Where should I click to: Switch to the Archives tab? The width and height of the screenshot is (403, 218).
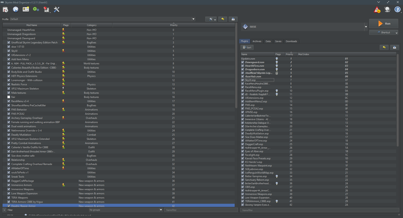[x=256, y=41]
